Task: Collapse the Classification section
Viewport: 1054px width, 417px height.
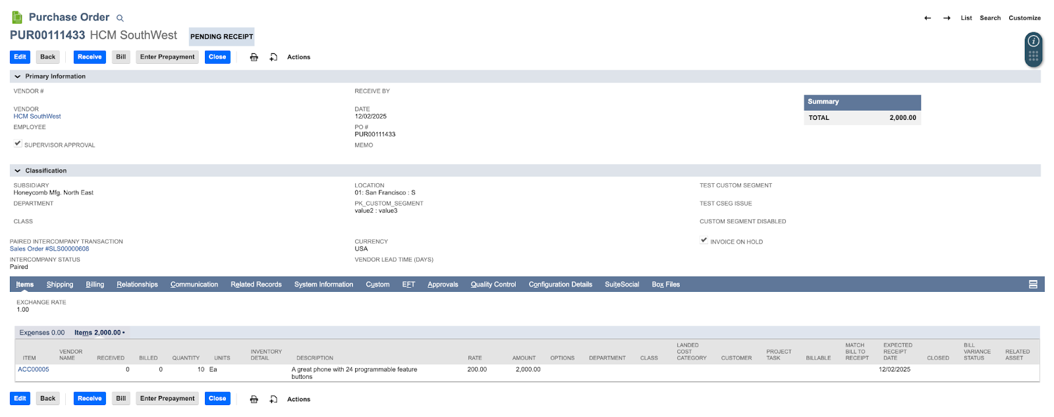Action: click(18, 171)
